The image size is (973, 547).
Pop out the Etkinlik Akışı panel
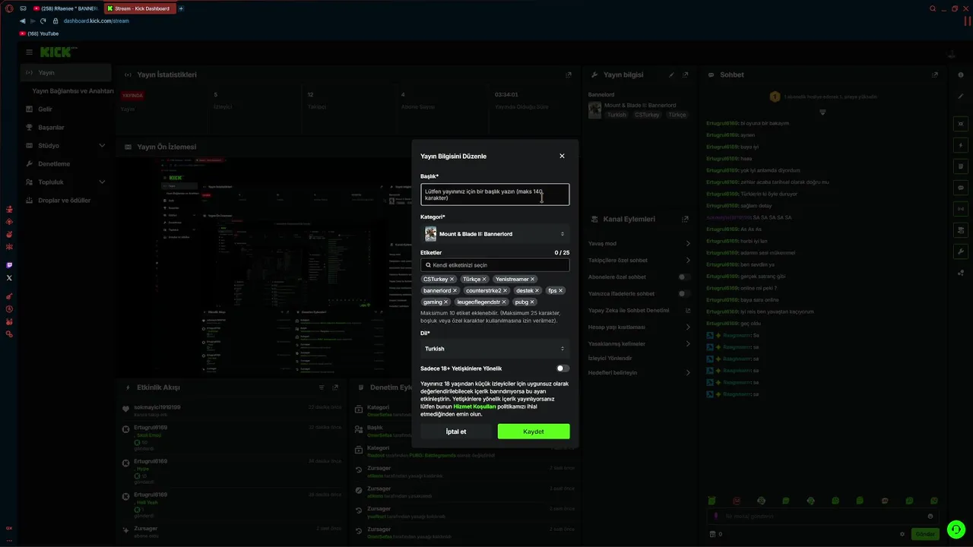pyautogui.click(x=335, y=387)
